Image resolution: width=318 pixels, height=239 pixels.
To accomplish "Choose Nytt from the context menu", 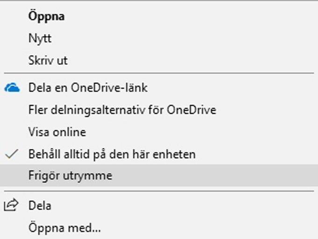I will click(x=159, y=38).
